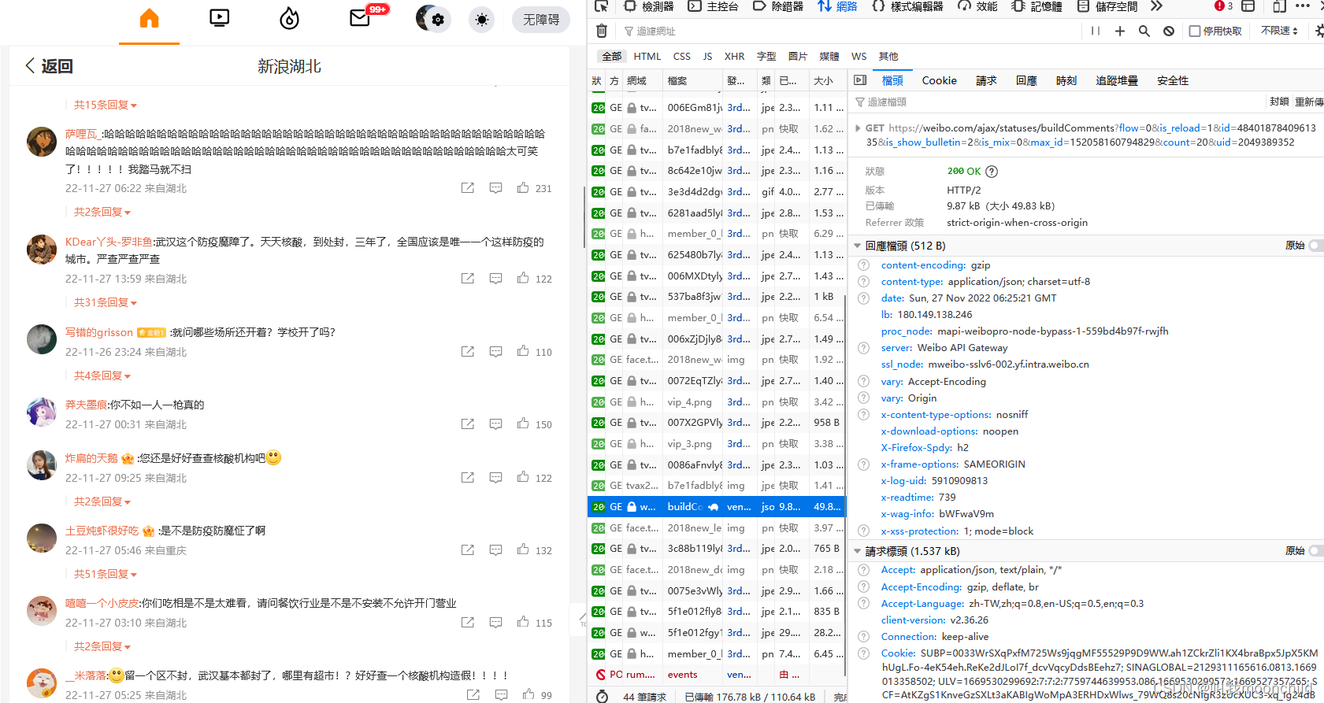Viewport: 1324px width, 703px height.
Task: Open the 不限速 throttling dropdown
Action: tap(1279, 31)
